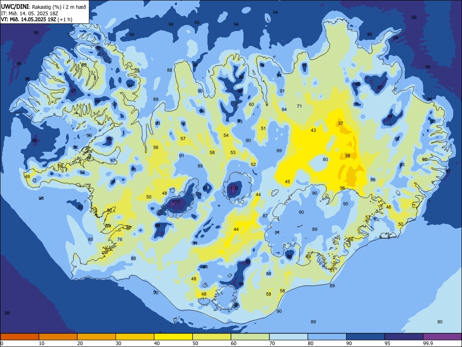Click the '40' legend scale label

click(157, 343)
